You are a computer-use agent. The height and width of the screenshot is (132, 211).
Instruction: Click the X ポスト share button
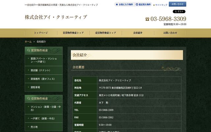(x=179, y=12)
